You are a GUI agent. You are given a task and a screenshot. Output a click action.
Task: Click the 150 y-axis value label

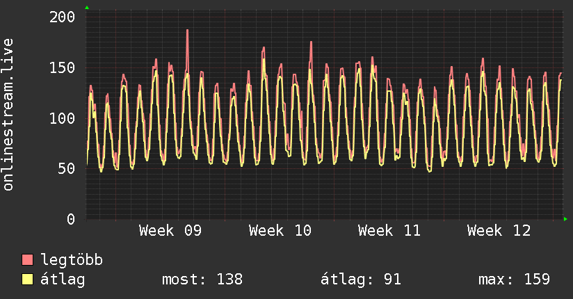click(63, 67)
